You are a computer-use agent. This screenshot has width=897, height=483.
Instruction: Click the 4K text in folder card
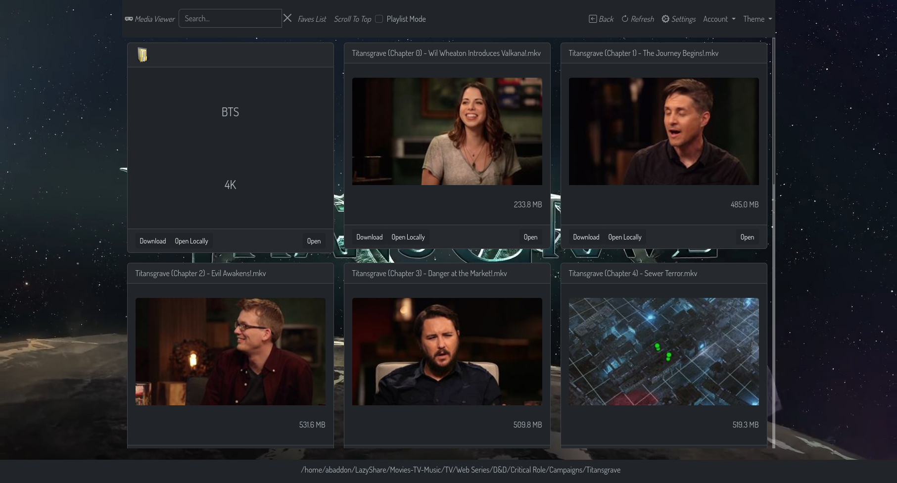[230, 185]
